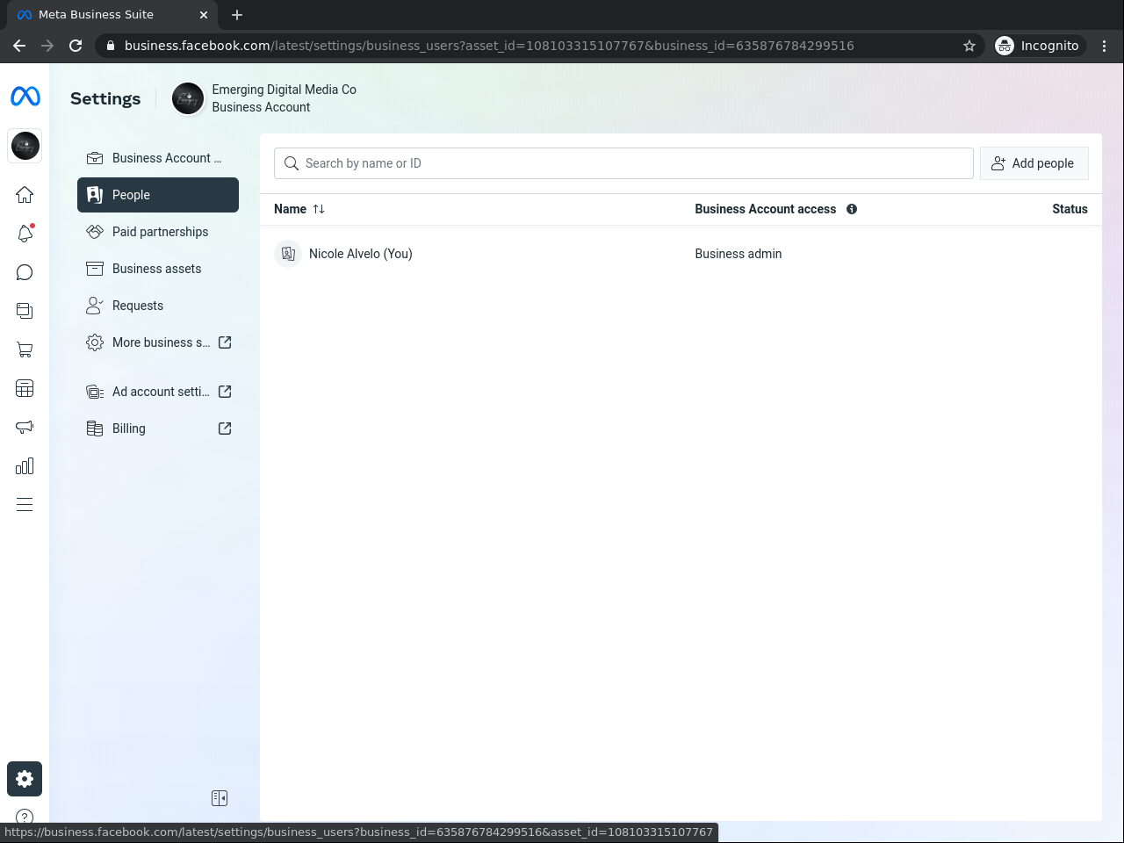Click the Settings gear icon

(x=25, y=779)
